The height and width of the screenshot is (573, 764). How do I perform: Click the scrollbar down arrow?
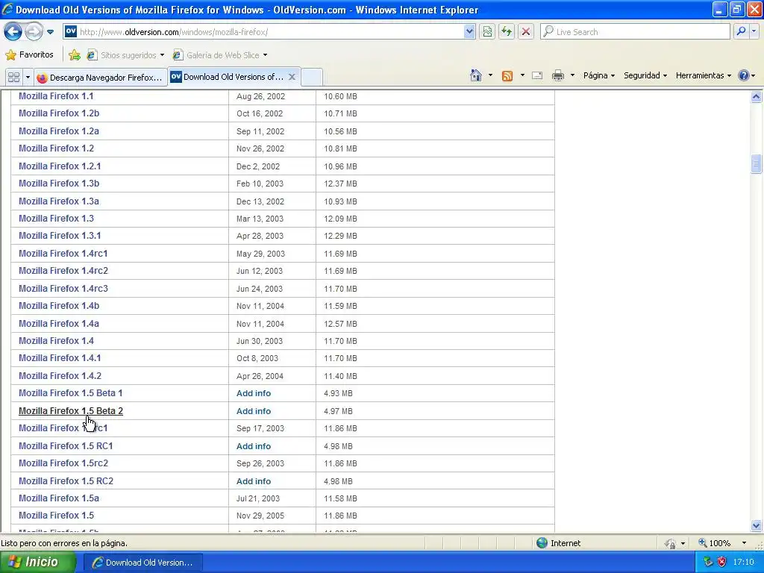pyautogui.click(x=756, y=525)
